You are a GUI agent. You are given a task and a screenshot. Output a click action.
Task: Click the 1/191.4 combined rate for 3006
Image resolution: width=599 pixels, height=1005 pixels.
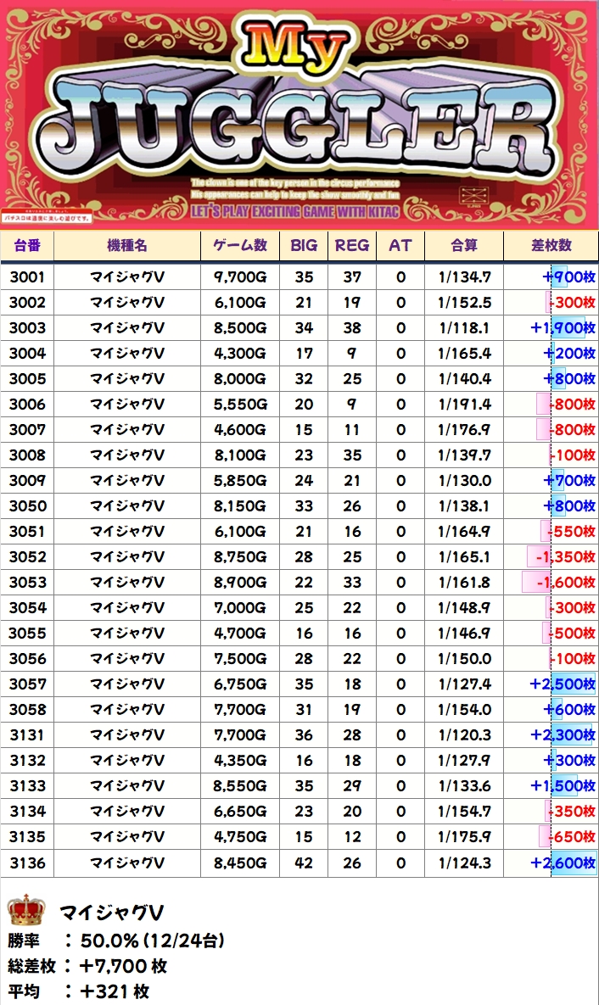[464, 405]
